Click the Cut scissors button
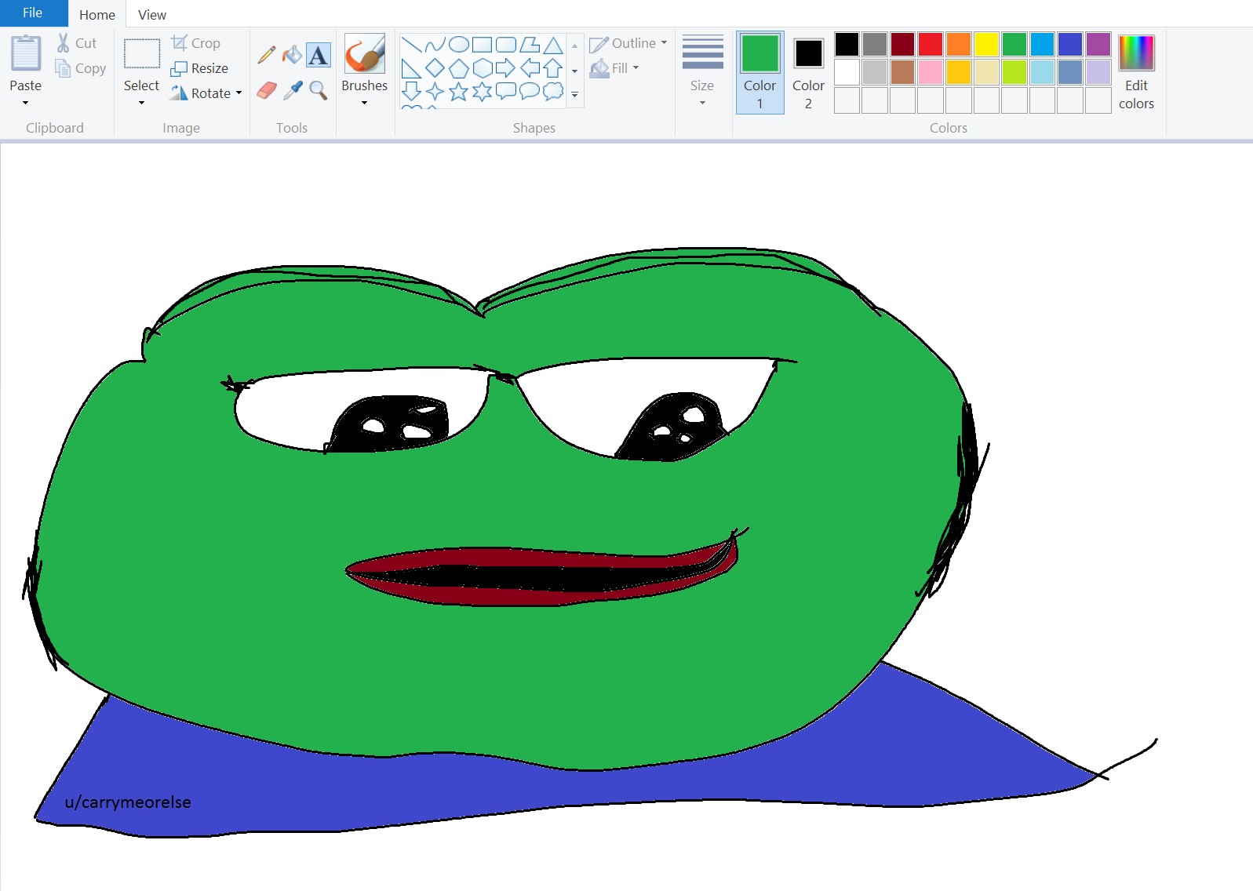Viewport: 1253px width, 891px height. point(77,43)
